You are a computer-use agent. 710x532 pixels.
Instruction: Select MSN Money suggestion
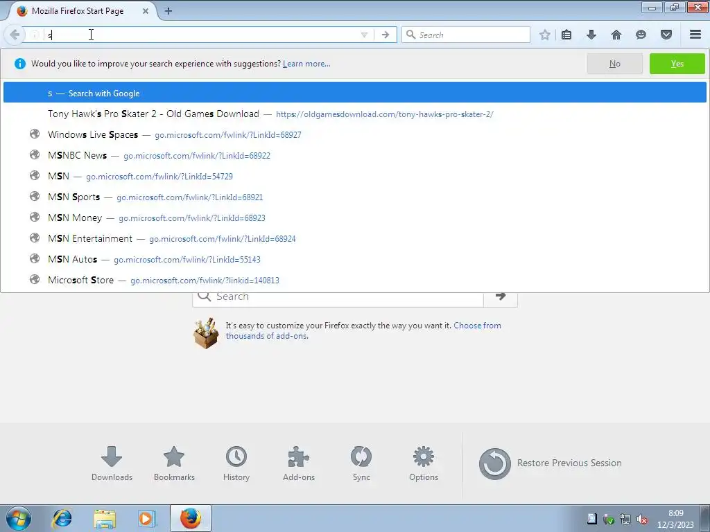click(354, 218)
